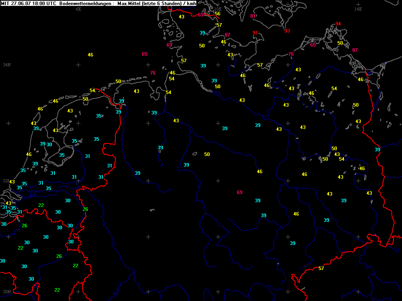Click the red 93 wind value
This screenshot has width=402, height=301.
pyautogui.click(x=287, y=31)
